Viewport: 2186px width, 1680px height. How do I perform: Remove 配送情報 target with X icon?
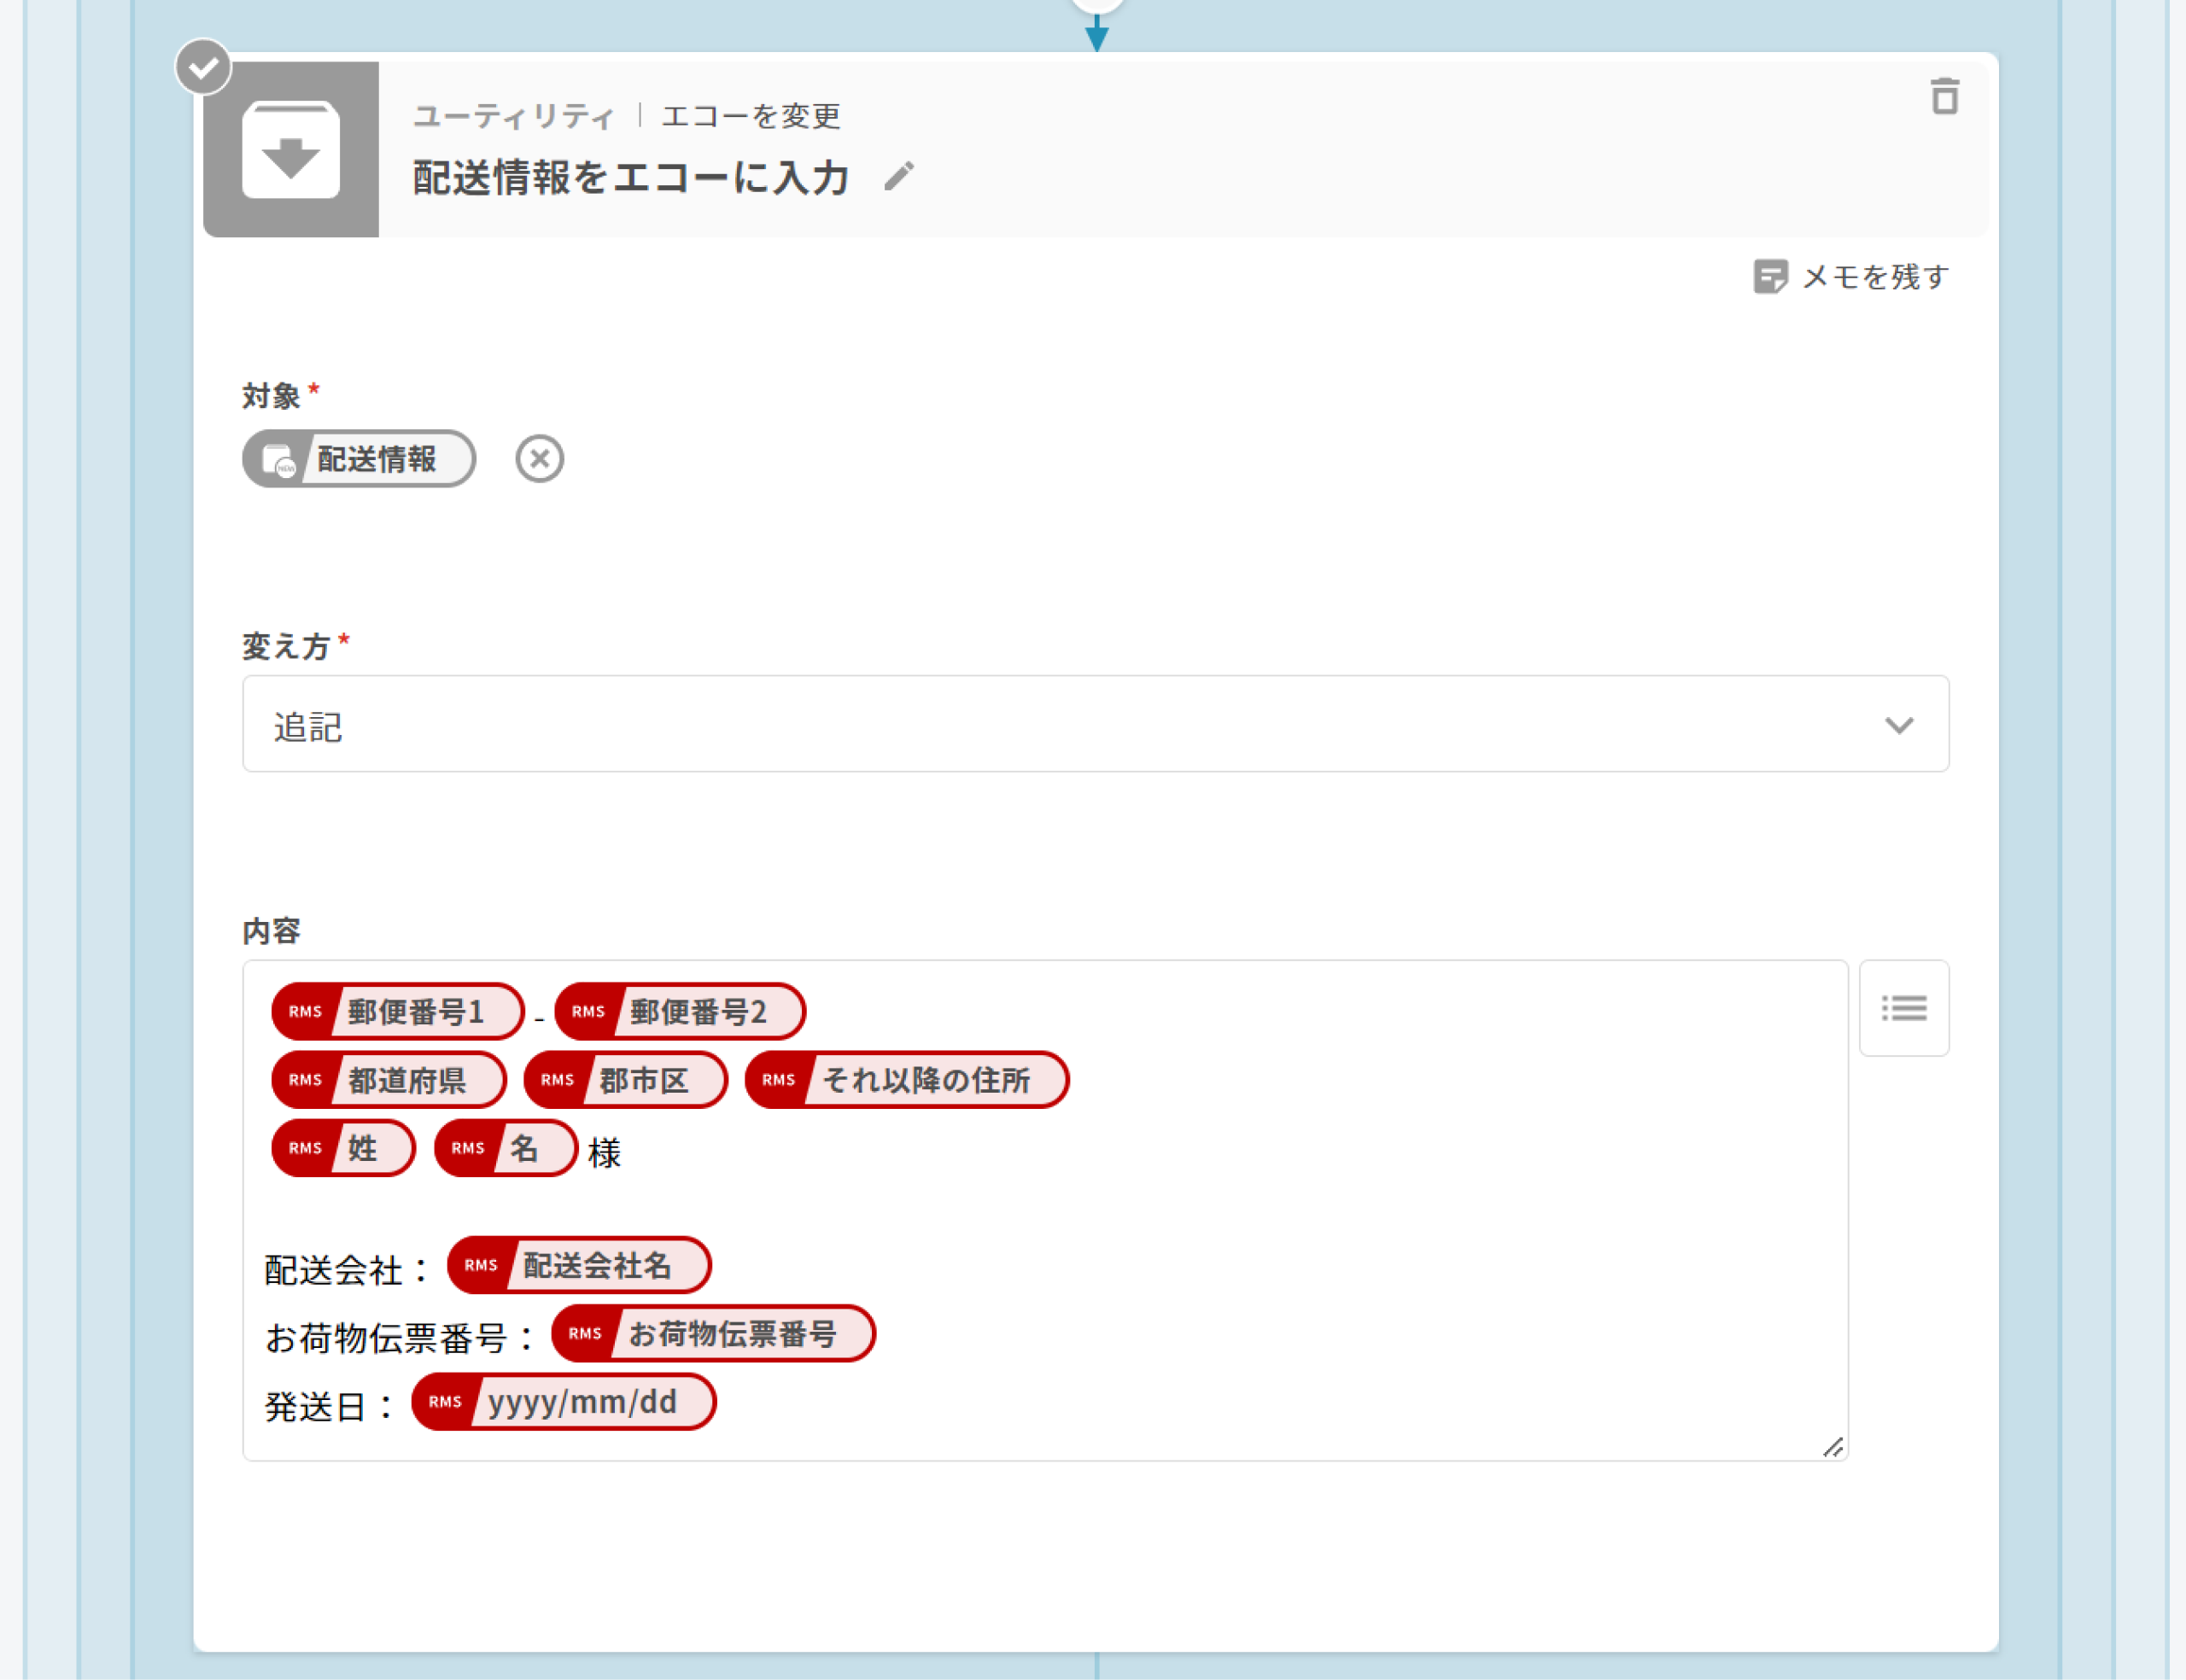click(x=539, y=459)
